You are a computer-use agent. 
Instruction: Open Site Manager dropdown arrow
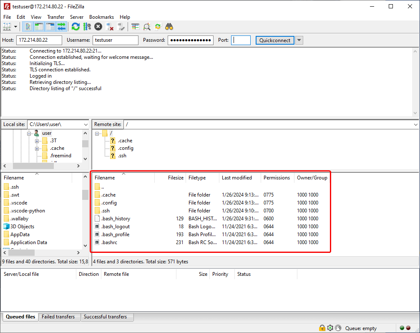click(15, 27)
